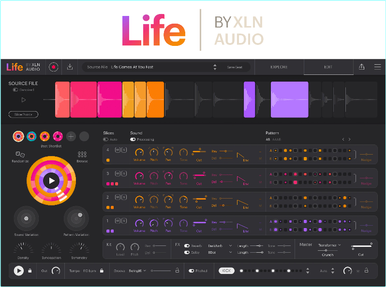Click the Save Beat button

click(x=235, y=67)
